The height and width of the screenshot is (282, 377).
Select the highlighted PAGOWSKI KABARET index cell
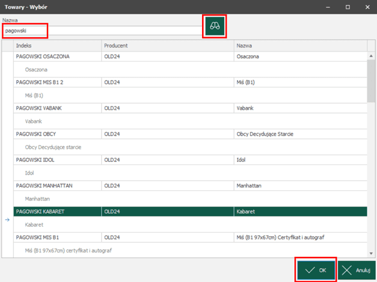click(x=58, y=211)
